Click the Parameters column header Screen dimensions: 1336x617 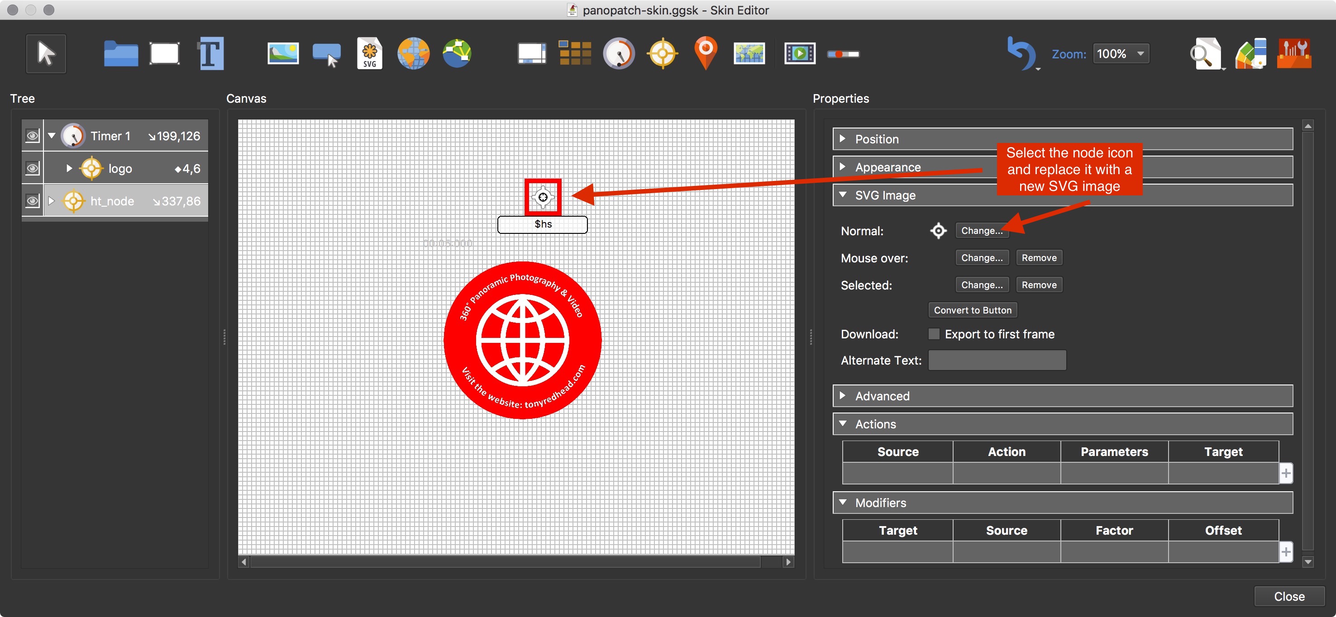1114,451
